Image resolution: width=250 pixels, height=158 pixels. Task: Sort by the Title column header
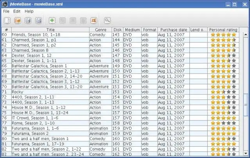[x=50, y=30]
